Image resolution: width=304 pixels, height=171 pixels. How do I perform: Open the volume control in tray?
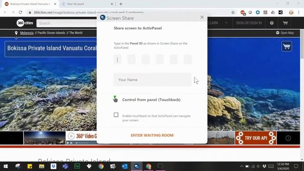(258, 166)
